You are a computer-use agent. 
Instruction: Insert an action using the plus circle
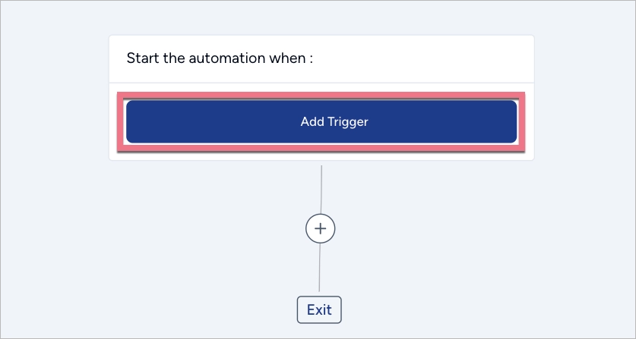point(320,228)
